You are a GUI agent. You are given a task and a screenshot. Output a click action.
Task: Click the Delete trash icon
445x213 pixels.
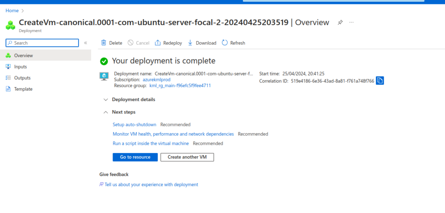[103, 43]
